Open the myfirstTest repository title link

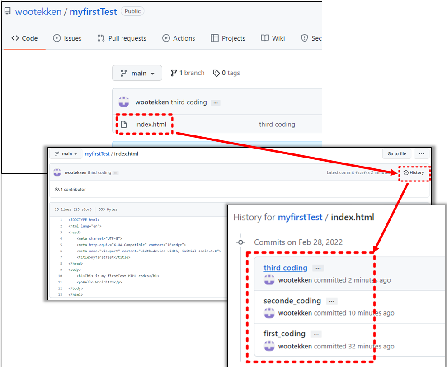tap(93, 12)
